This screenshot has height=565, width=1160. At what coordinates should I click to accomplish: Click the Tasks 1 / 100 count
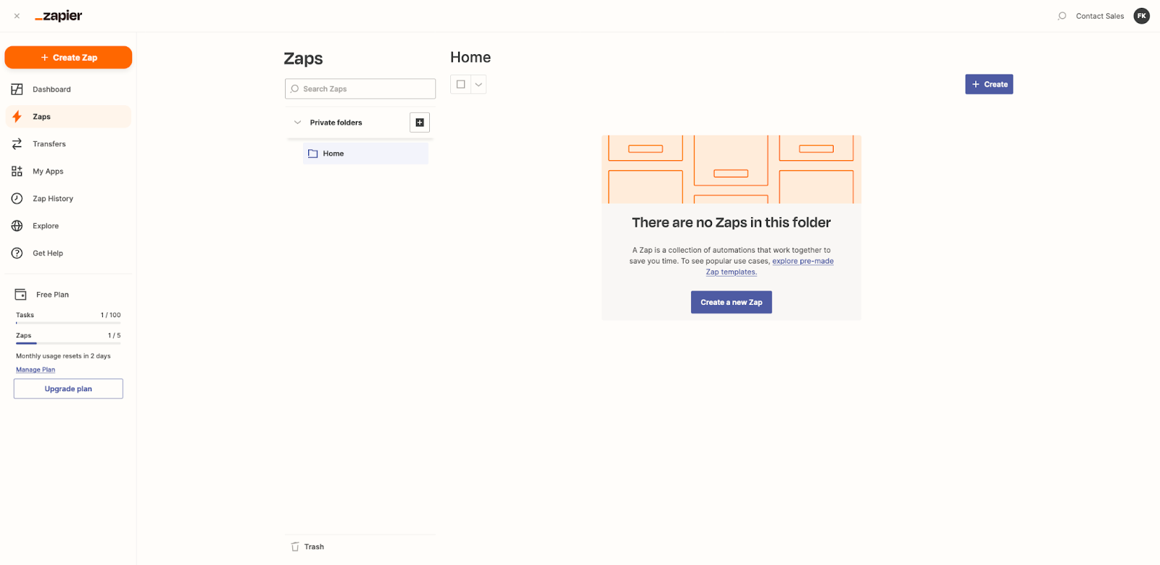111,315
